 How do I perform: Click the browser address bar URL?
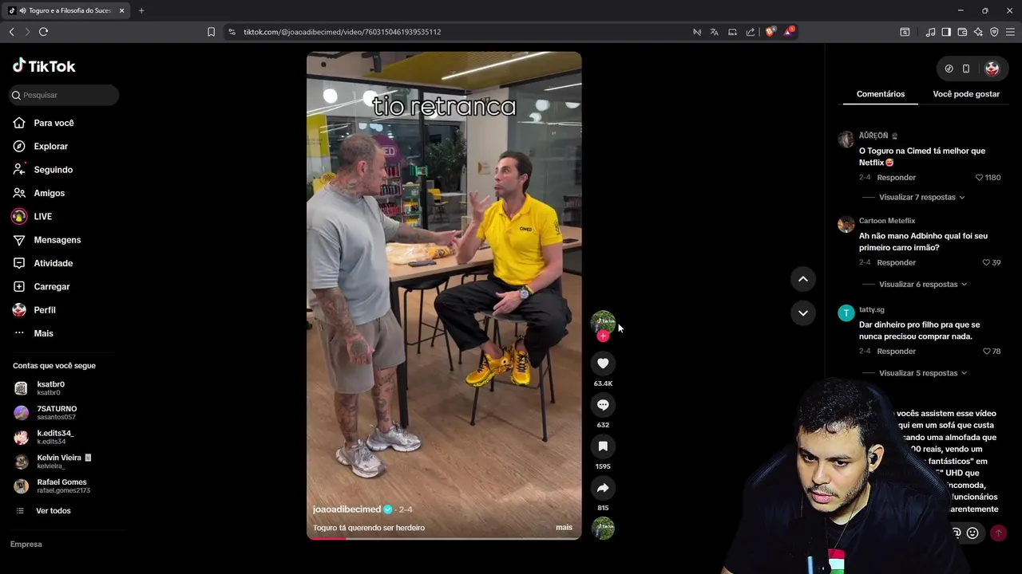pos(343,32)
